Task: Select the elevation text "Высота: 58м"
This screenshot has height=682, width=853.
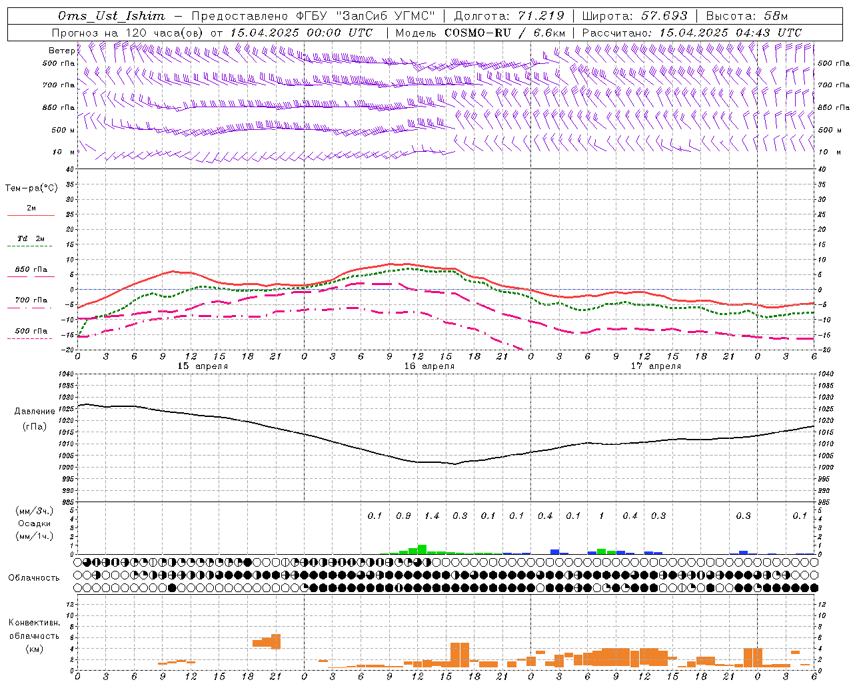Action: click(746, 16)
